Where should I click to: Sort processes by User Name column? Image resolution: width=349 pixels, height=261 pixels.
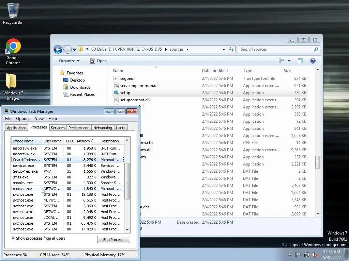[52, 141]
